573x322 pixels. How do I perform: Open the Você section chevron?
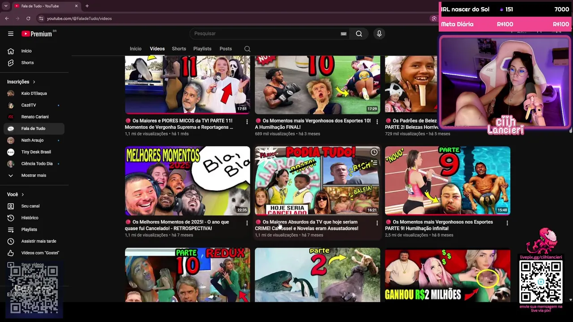click(22, 195)
